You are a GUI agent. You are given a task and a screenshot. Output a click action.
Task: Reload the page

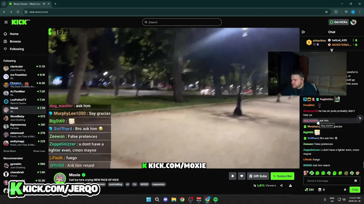tap(18, 12)
